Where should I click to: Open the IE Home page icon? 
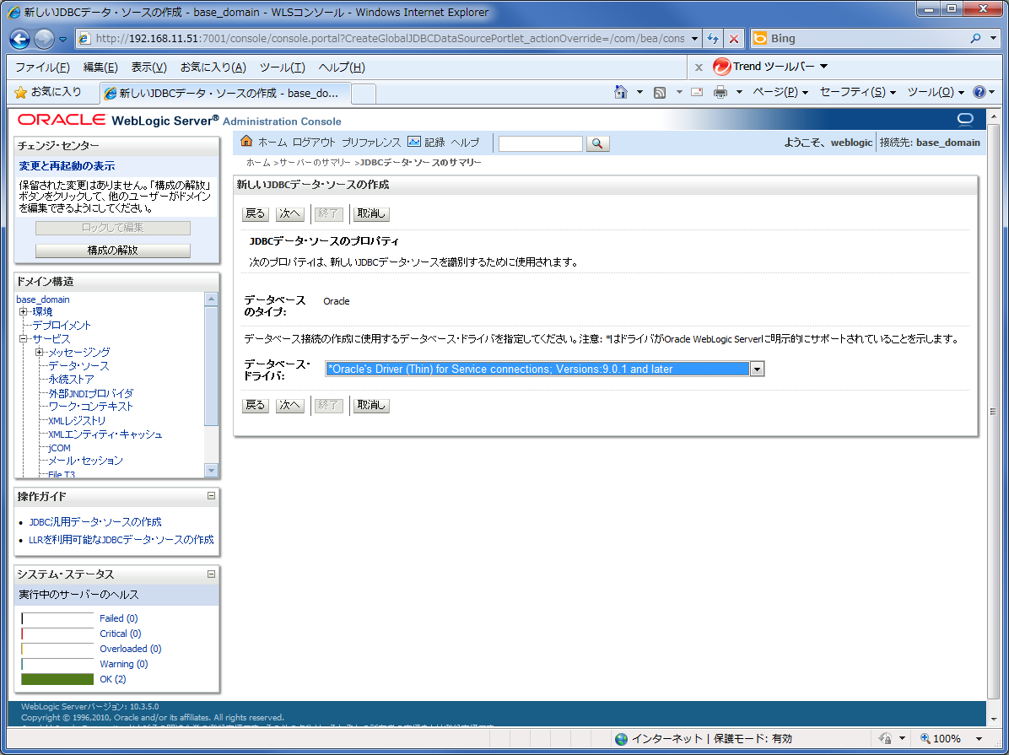point(620,92)
